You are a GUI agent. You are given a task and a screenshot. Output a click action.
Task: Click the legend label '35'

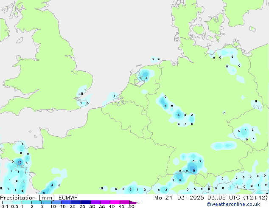click(102, 206)
